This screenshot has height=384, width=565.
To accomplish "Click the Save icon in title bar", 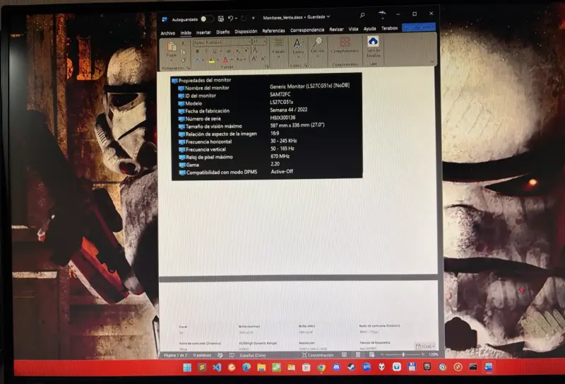I will tap(220, 18).
